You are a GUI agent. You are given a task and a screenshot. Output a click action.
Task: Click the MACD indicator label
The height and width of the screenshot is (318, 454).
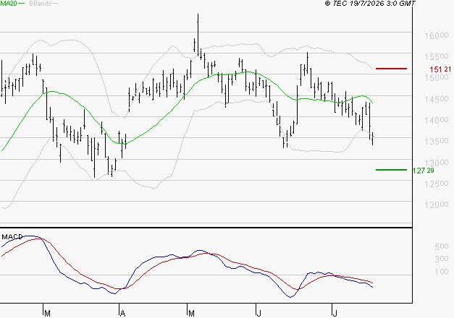pyautogui.click(x=12, y=237)
